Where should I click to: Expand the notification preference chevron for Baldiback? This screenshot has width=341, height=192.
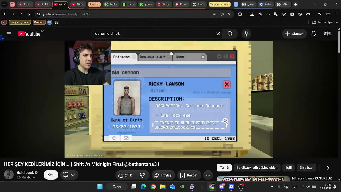pos(73,175)
